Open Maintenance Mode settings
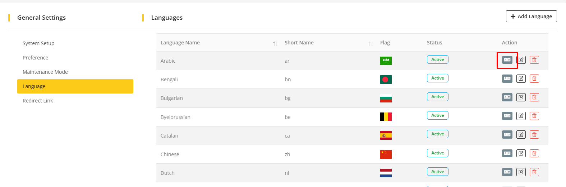The height and width of the screenshot is (187, 566). [x=45, y=72]
